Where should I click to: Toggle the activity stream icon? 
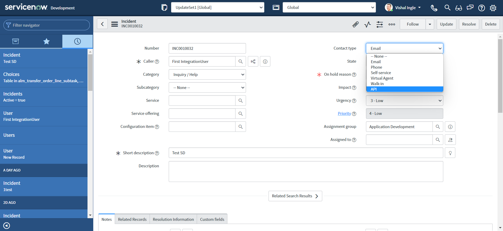tap(368, 24)
